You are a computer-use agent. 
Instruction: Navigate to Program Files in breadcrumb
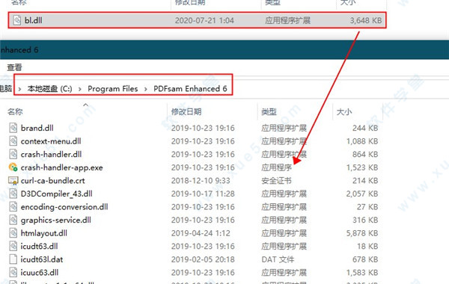[x=112, y=89]
